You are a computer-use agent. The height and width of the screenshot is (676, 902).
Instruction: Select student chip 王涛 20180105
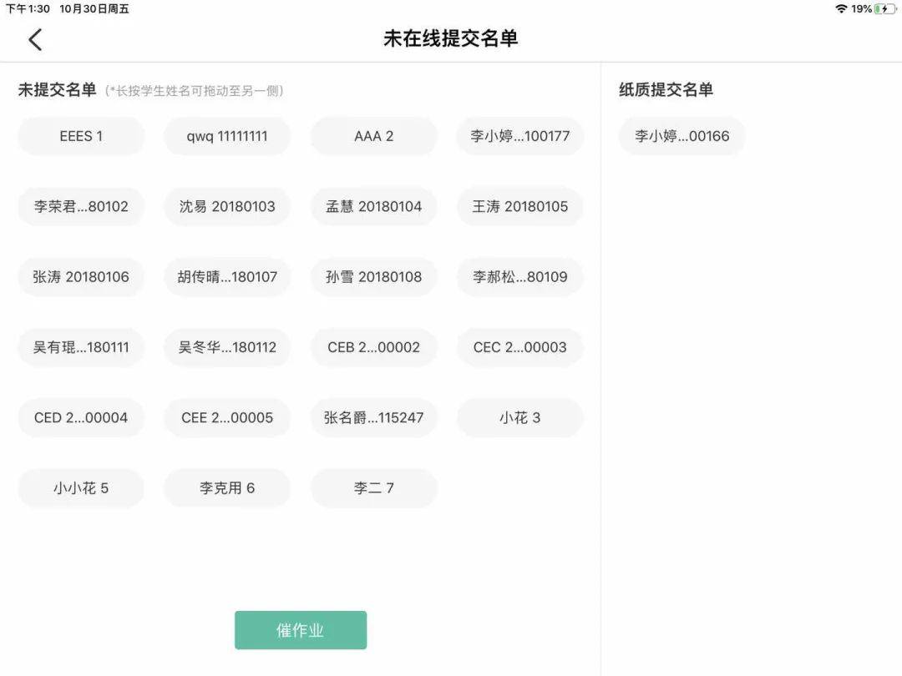point(520,206)
